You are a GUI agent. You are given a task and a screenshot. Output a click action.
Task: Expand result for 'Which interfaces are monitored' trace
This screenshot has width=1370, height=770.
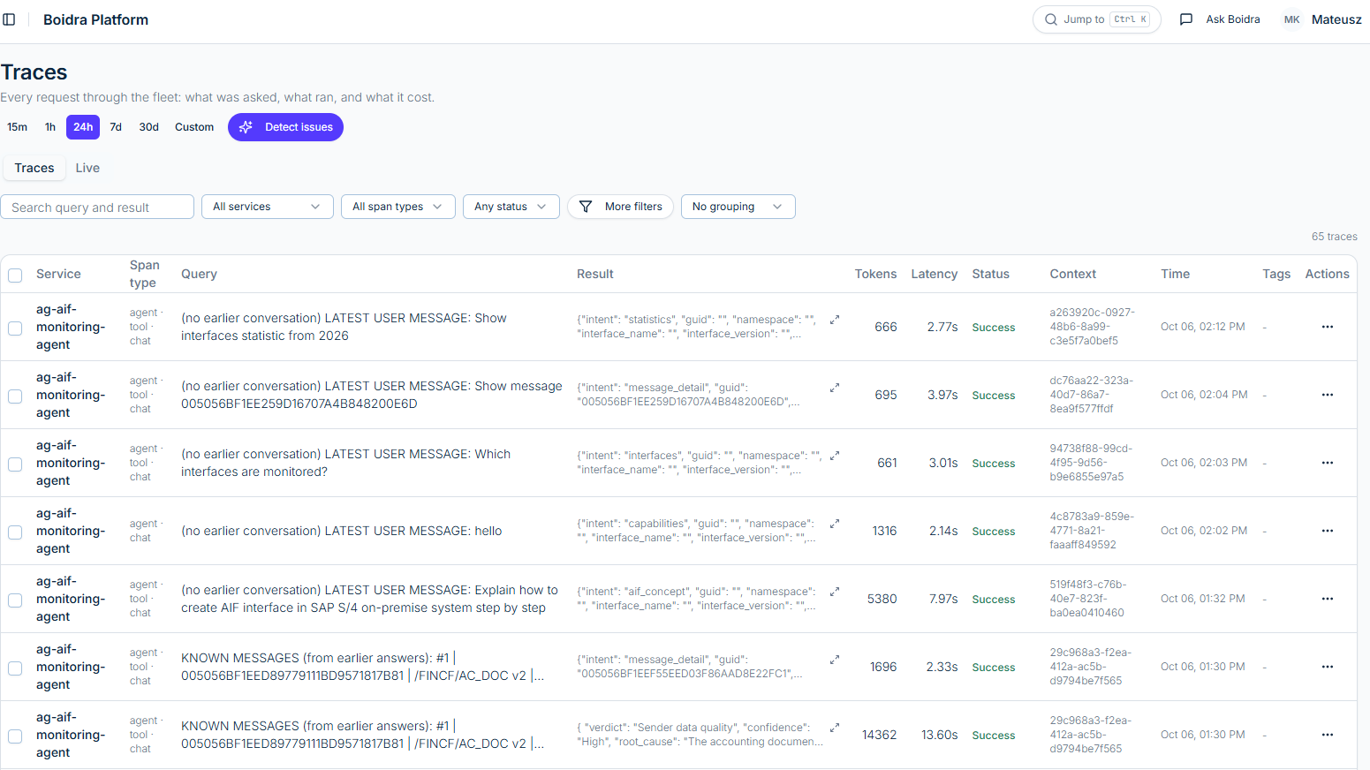coord(835,456)
